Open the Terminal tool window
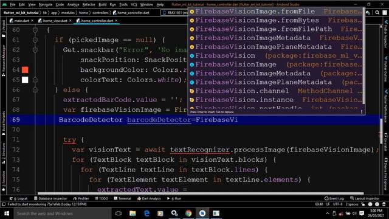The image size is (389, 219). tap(123, 198)
